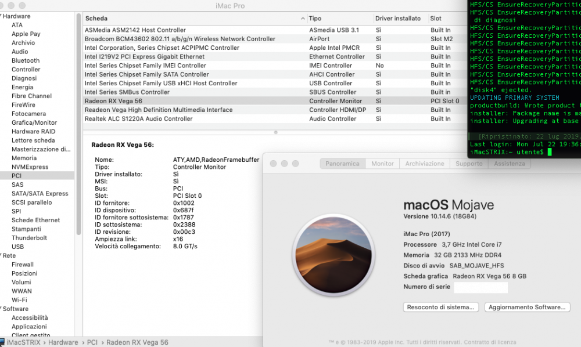The width and height of the screenshot is (581, 347).
Task: Select Wi-Fi under Rete
Action: 19,301
